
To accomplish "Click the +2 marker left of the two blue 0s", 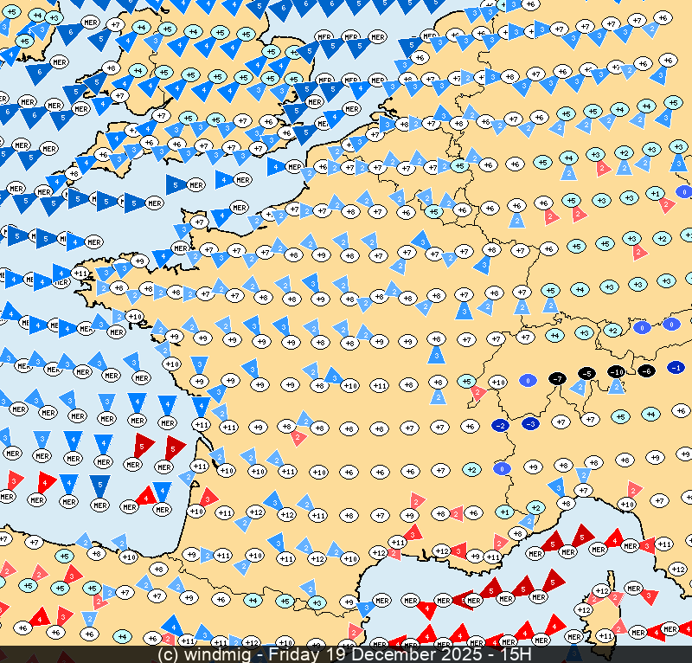I will click(x=613, y=330).
